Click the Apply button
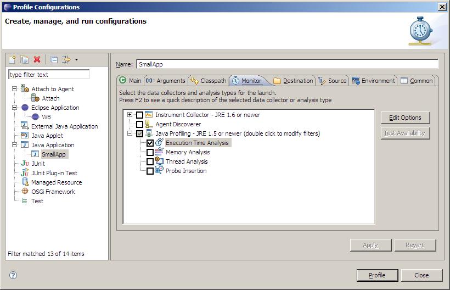This screenshot has height=290, width=450. click(370, 245)
